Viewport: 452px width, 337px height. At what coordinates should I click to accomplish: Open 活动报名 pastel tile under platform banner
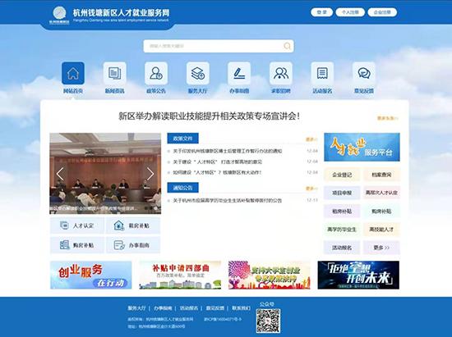point(342,248)
